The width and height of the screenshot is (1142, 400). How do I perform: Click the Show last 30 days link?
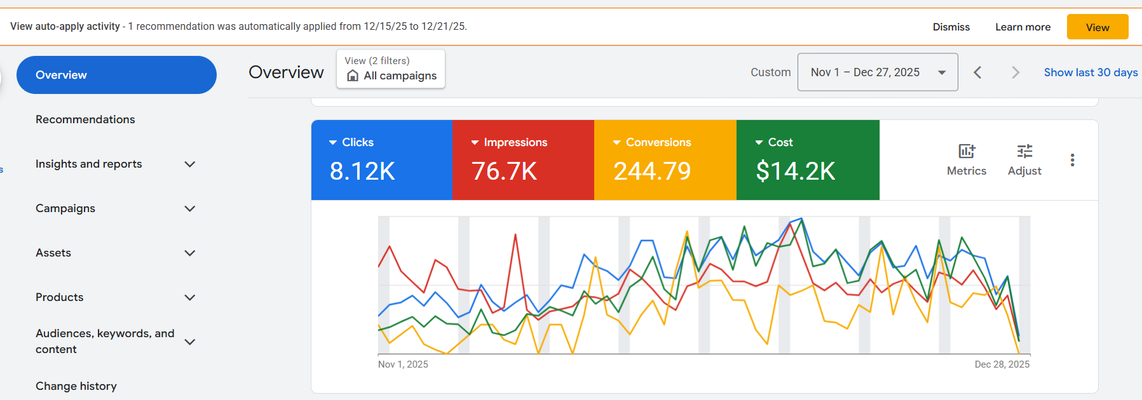click(x=1091, y=72)
